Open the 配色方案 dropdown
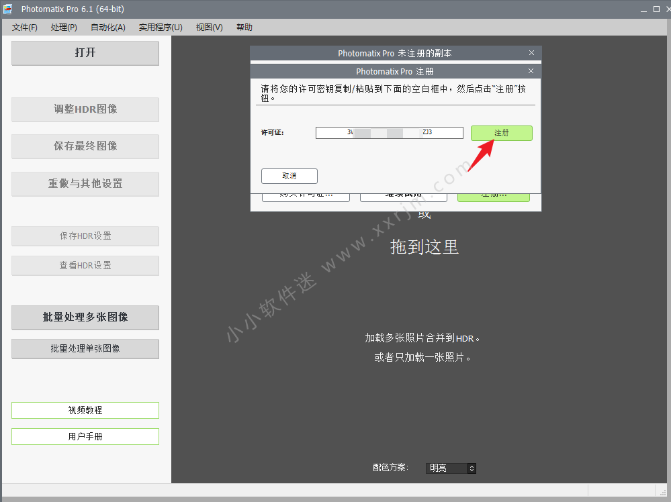The height and width of the screenshot is (502, 671). tap(451, 468)
